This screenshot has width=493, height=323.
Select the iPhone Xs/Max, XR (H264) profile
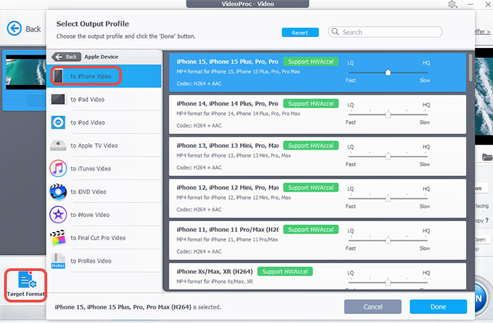318,276
